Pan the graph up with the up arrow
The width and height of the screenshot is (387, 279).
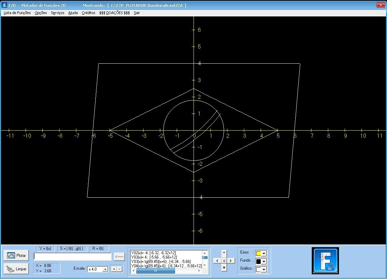tap(224, 253)
